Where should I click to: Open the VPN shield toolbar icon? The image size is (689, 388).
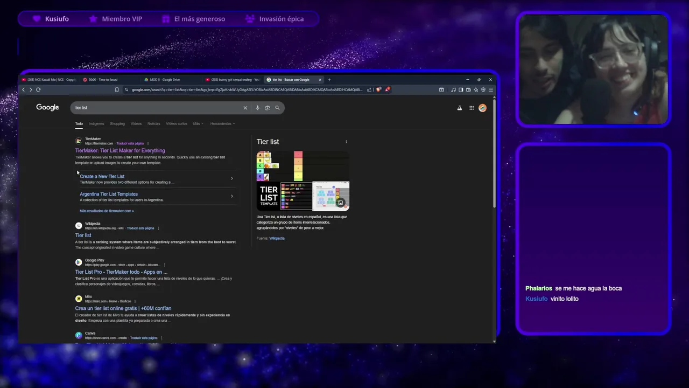pyautogui.click(x=483, y=89)
